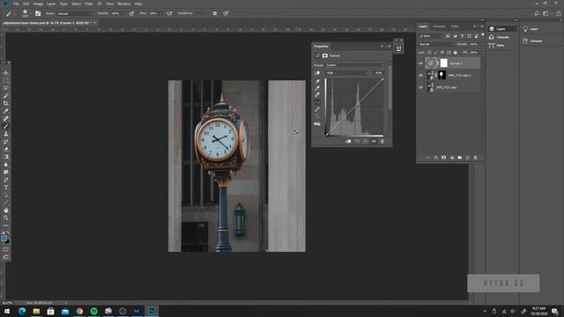
Task: Select the Clone Stamp tool
Action: [6, 134]
